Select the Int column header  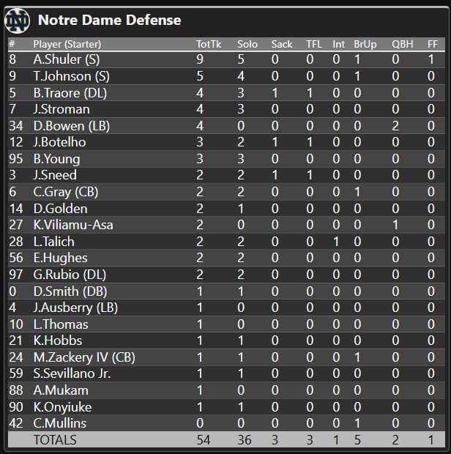[x=338, y=45]
